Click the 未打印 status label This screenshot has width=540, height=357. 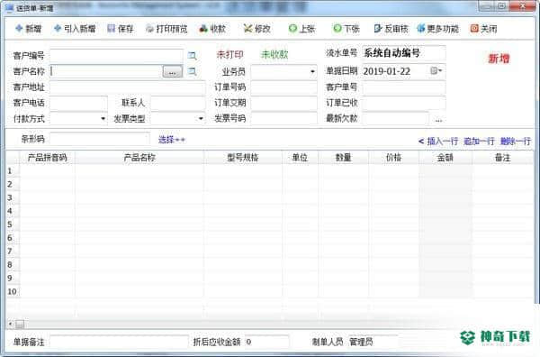(x=229, y=54)
